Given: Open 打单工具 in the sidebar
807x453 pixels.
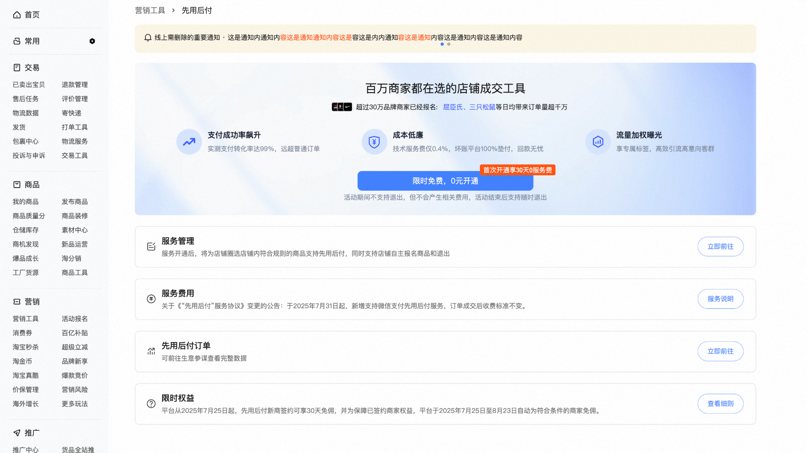Looking at the screenshot, I should 75,127.
